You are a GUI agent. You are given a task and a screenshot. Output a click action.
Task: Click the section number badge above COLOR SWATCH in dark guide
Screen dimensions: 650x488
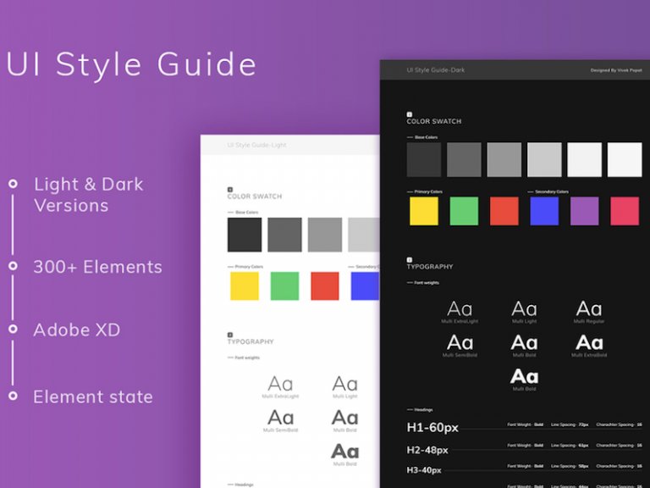[x=409, y=114]
